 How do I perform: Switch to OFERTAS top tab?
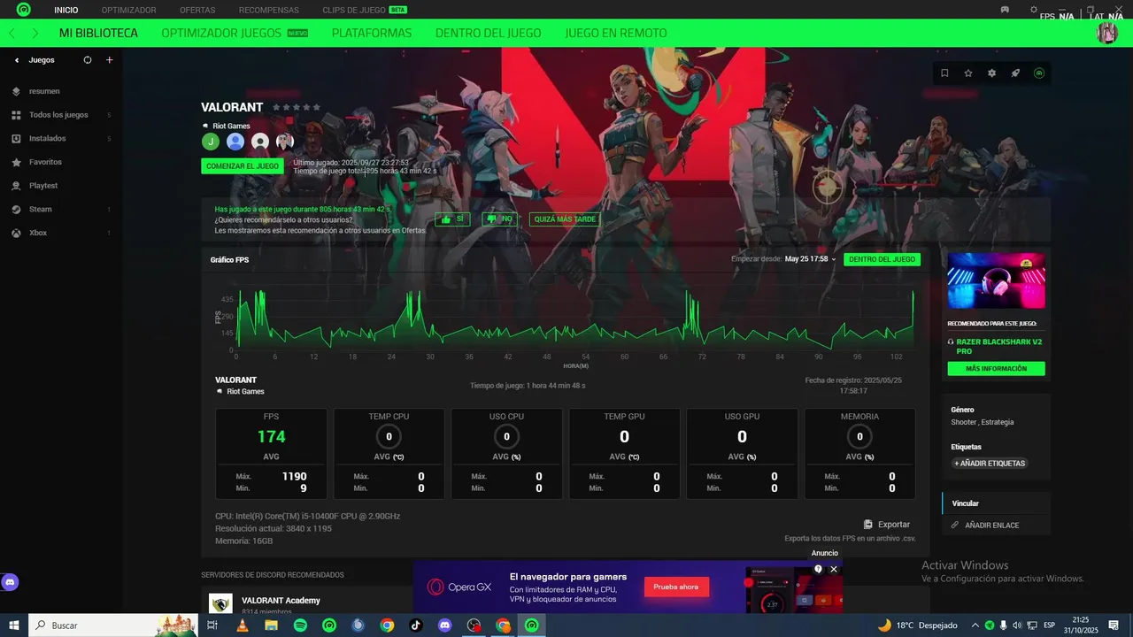[x=197, y=10]
